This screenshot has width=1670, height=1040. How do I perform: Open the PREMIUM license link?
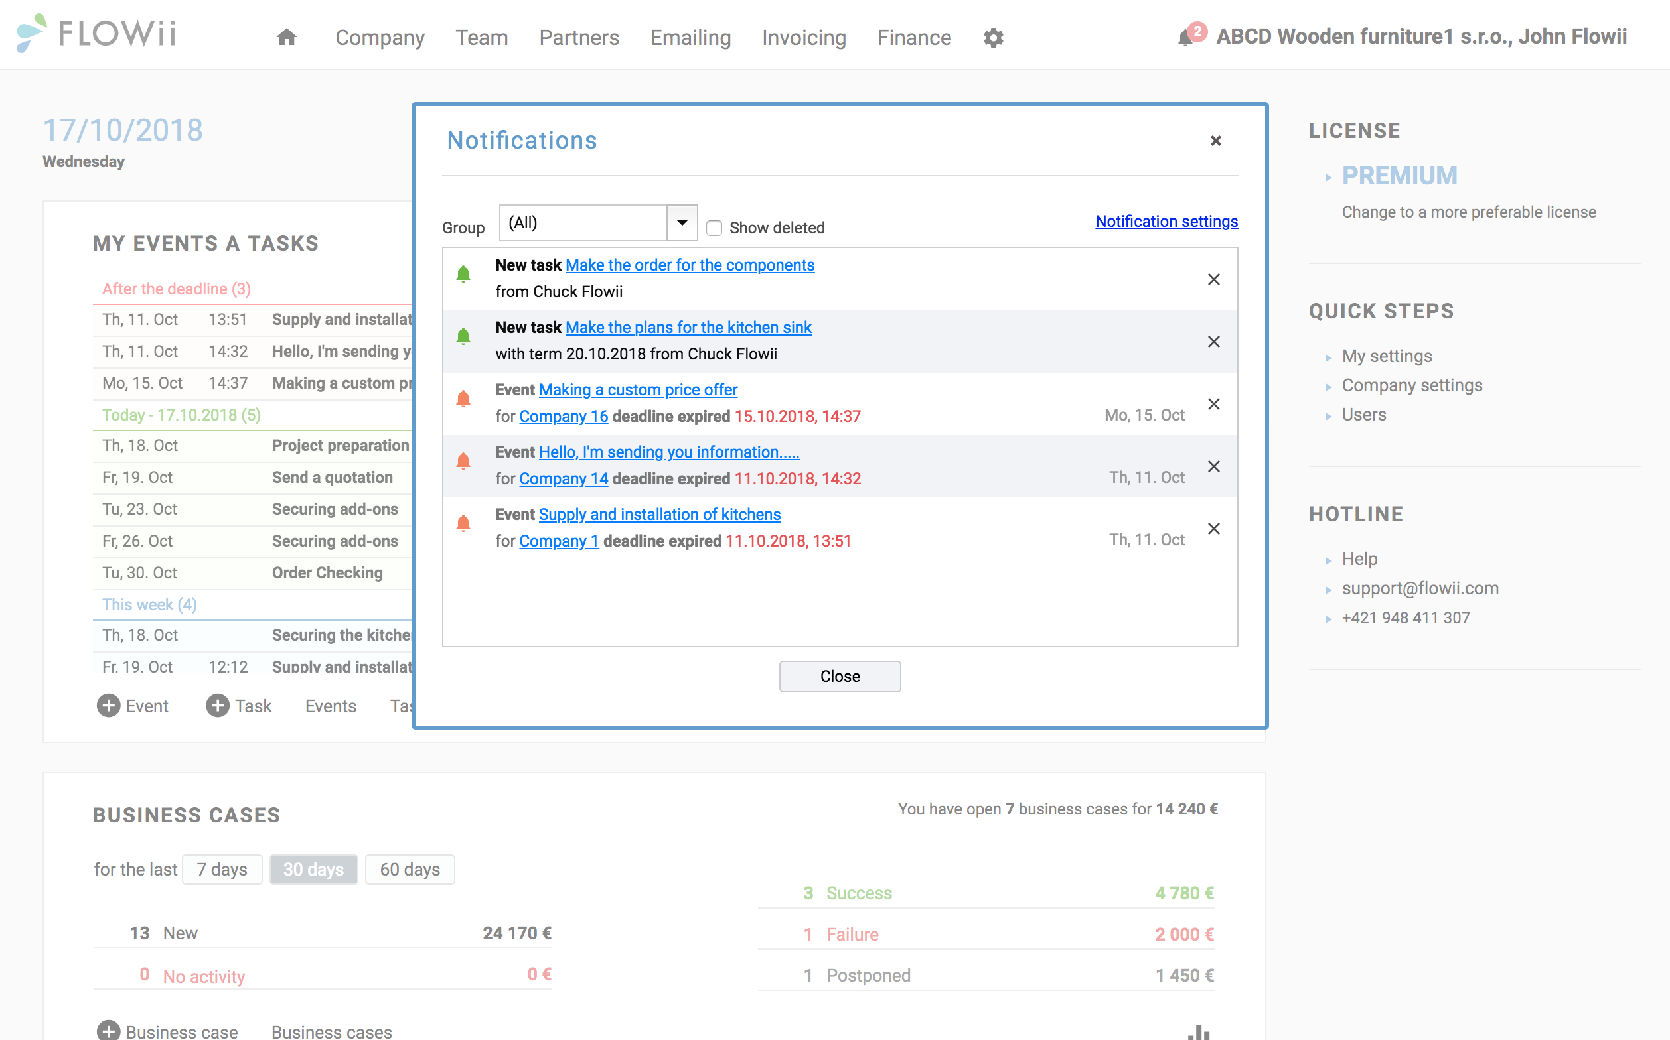[x=1399, y=176]
